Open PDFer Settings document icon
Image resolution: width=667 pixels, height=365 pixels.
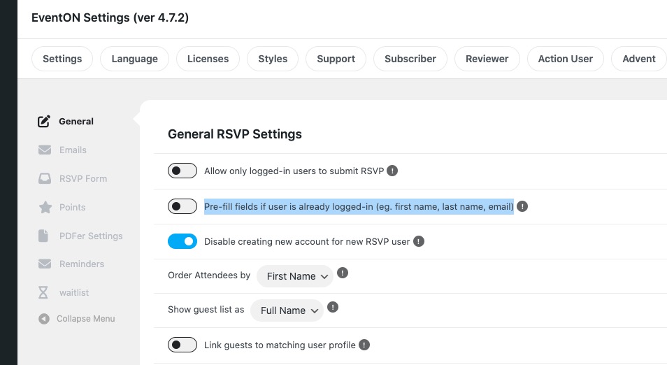pyautogui.click(x=43, y=236)
